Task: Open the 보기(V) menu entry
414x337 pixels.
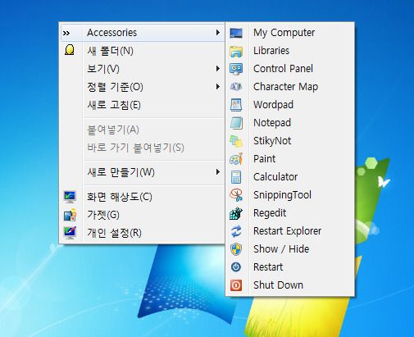Action: (142, 69)
